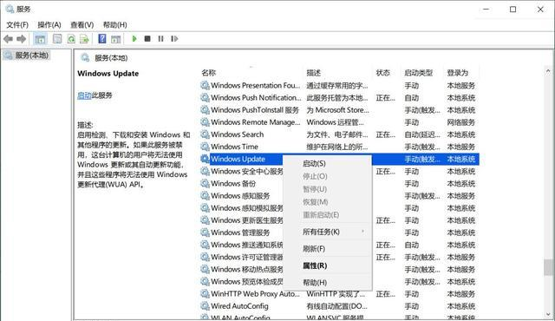This screenshot has height=321, width=555.
Task: Select Windows PushToInstall 服务 row
Action: [339, 109]
